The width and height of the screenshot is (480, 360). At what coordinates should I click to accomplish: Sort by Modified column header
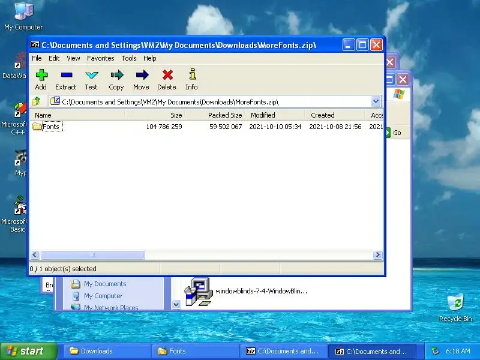pos(275,115)
